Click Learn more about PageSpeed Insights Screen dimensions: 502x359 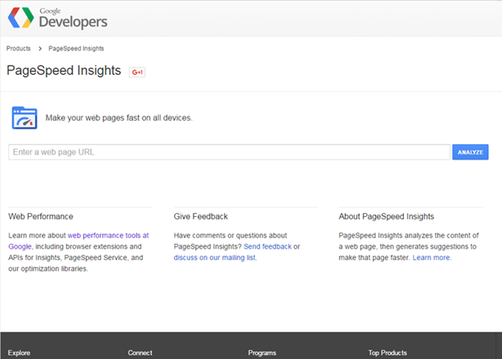pyautogui.click(x=431, y=257)
